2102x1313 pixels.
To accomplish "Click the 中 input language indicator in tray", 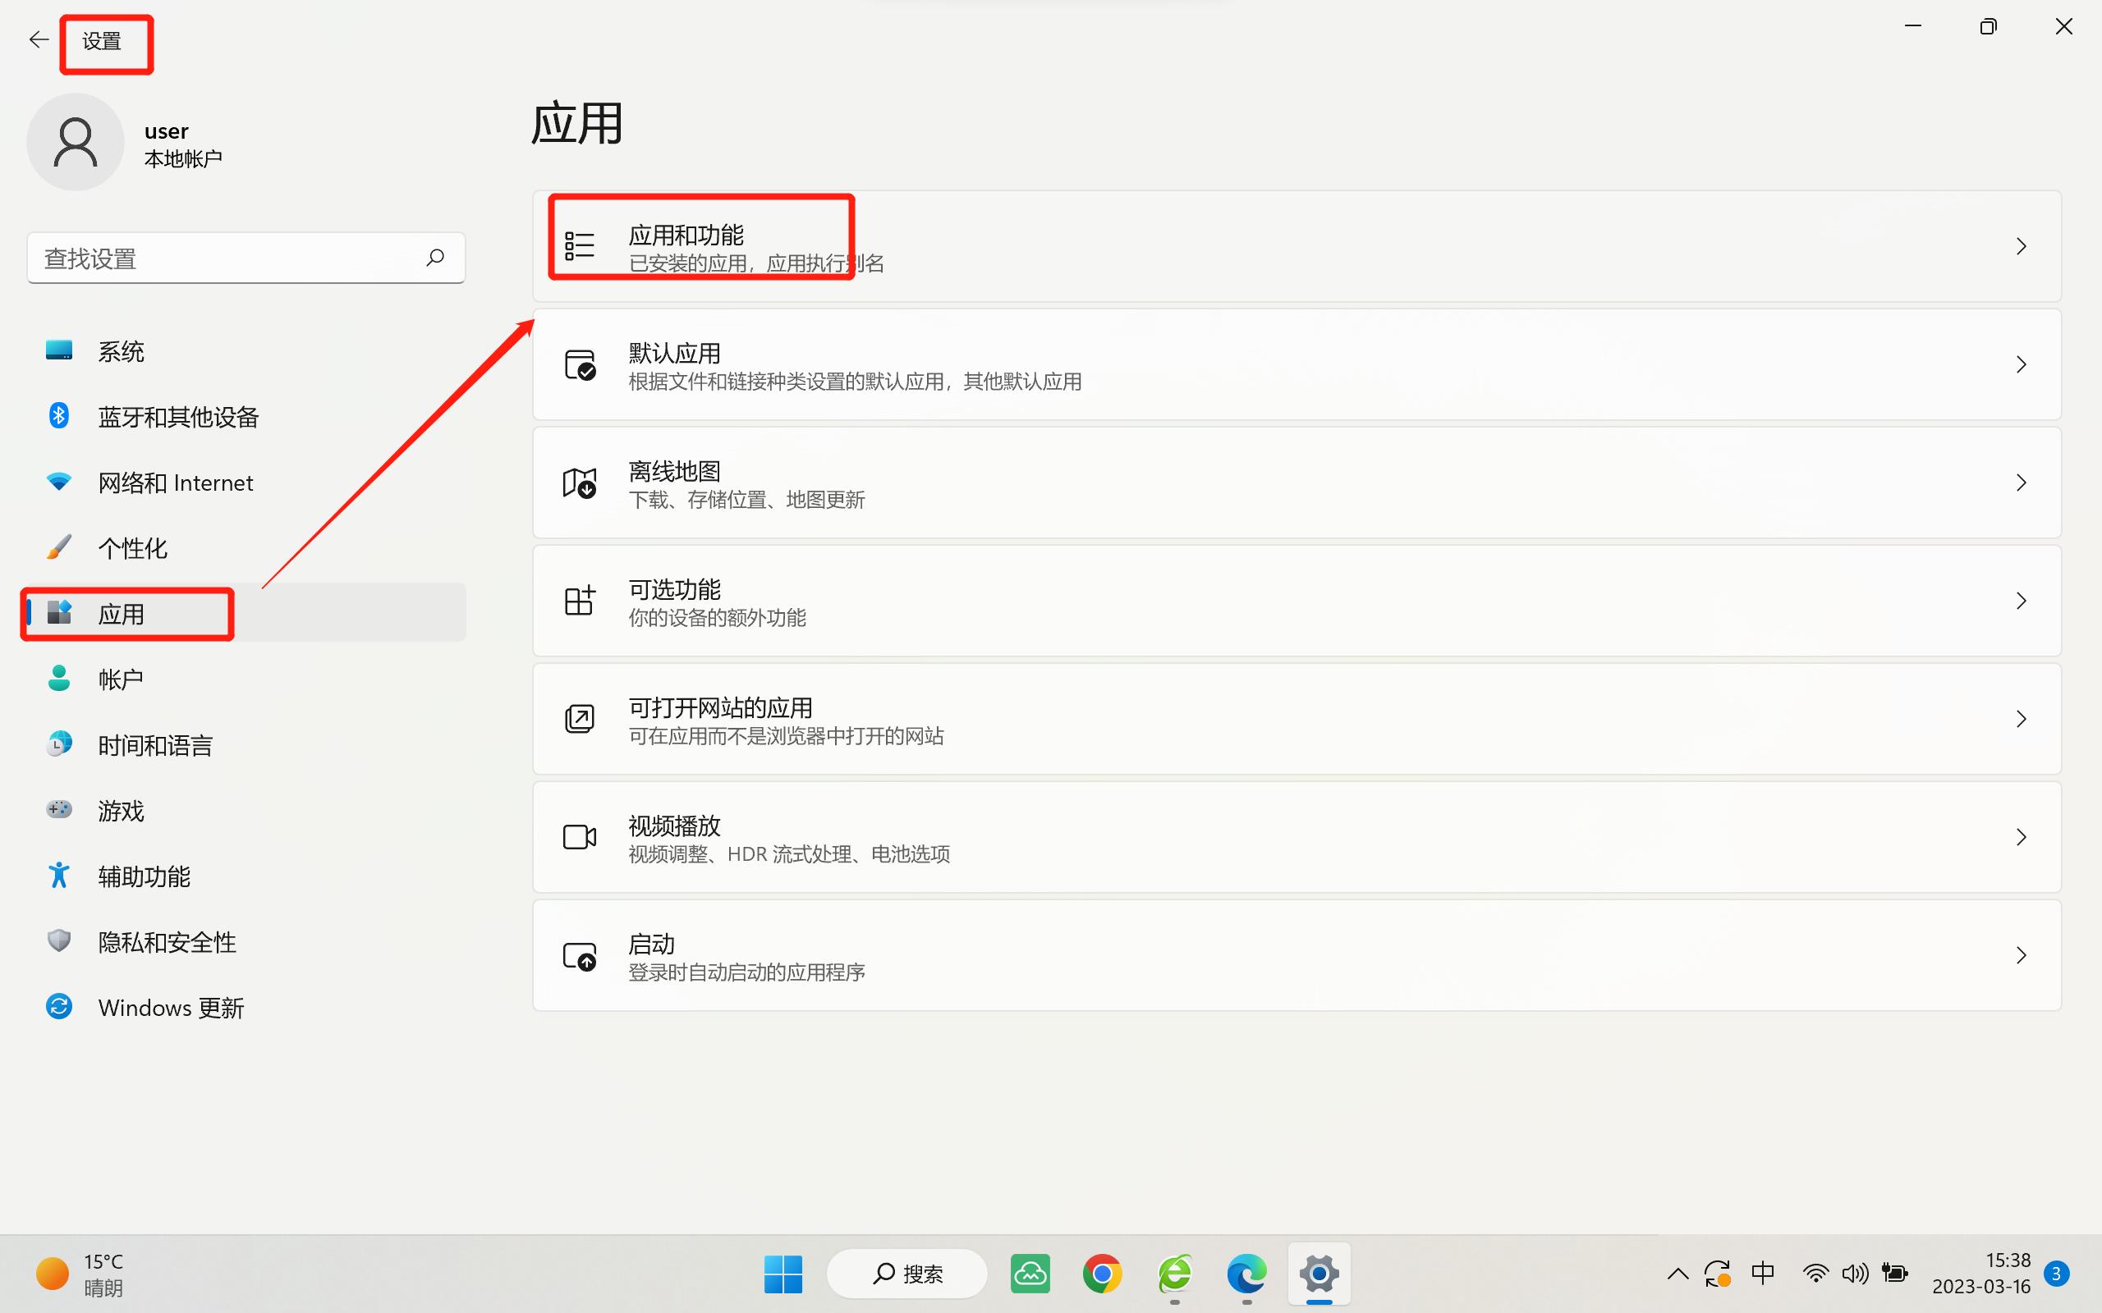I will (1763, 1273).
